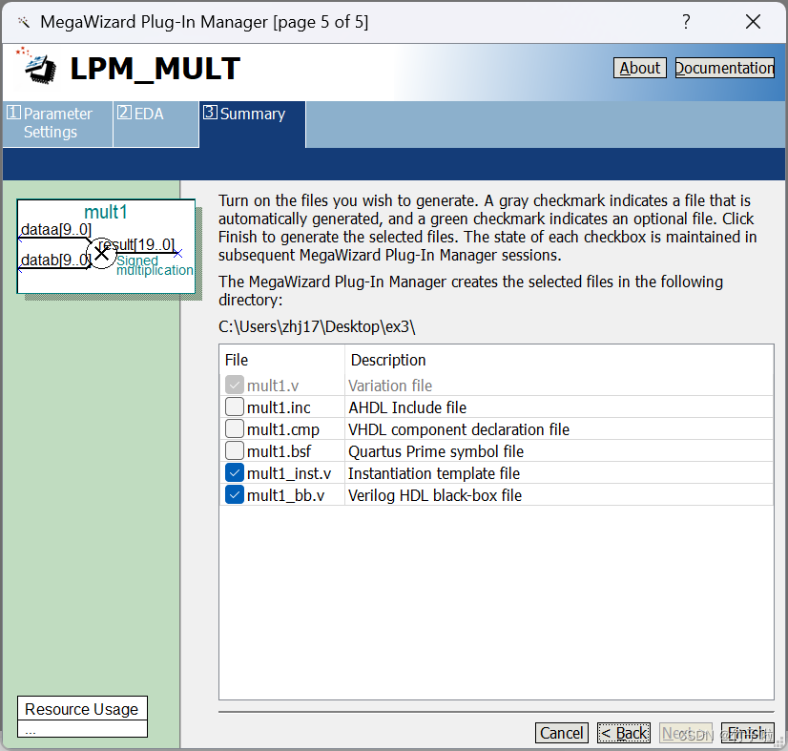Viewport: 788px width, 751px height.
Task: Enable the mult1.cmp VHDL component checkbox
Action: [x=234, y=429]
